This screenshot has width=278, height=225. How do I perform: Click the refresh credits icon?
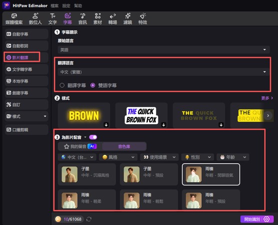tap(89, 219)
